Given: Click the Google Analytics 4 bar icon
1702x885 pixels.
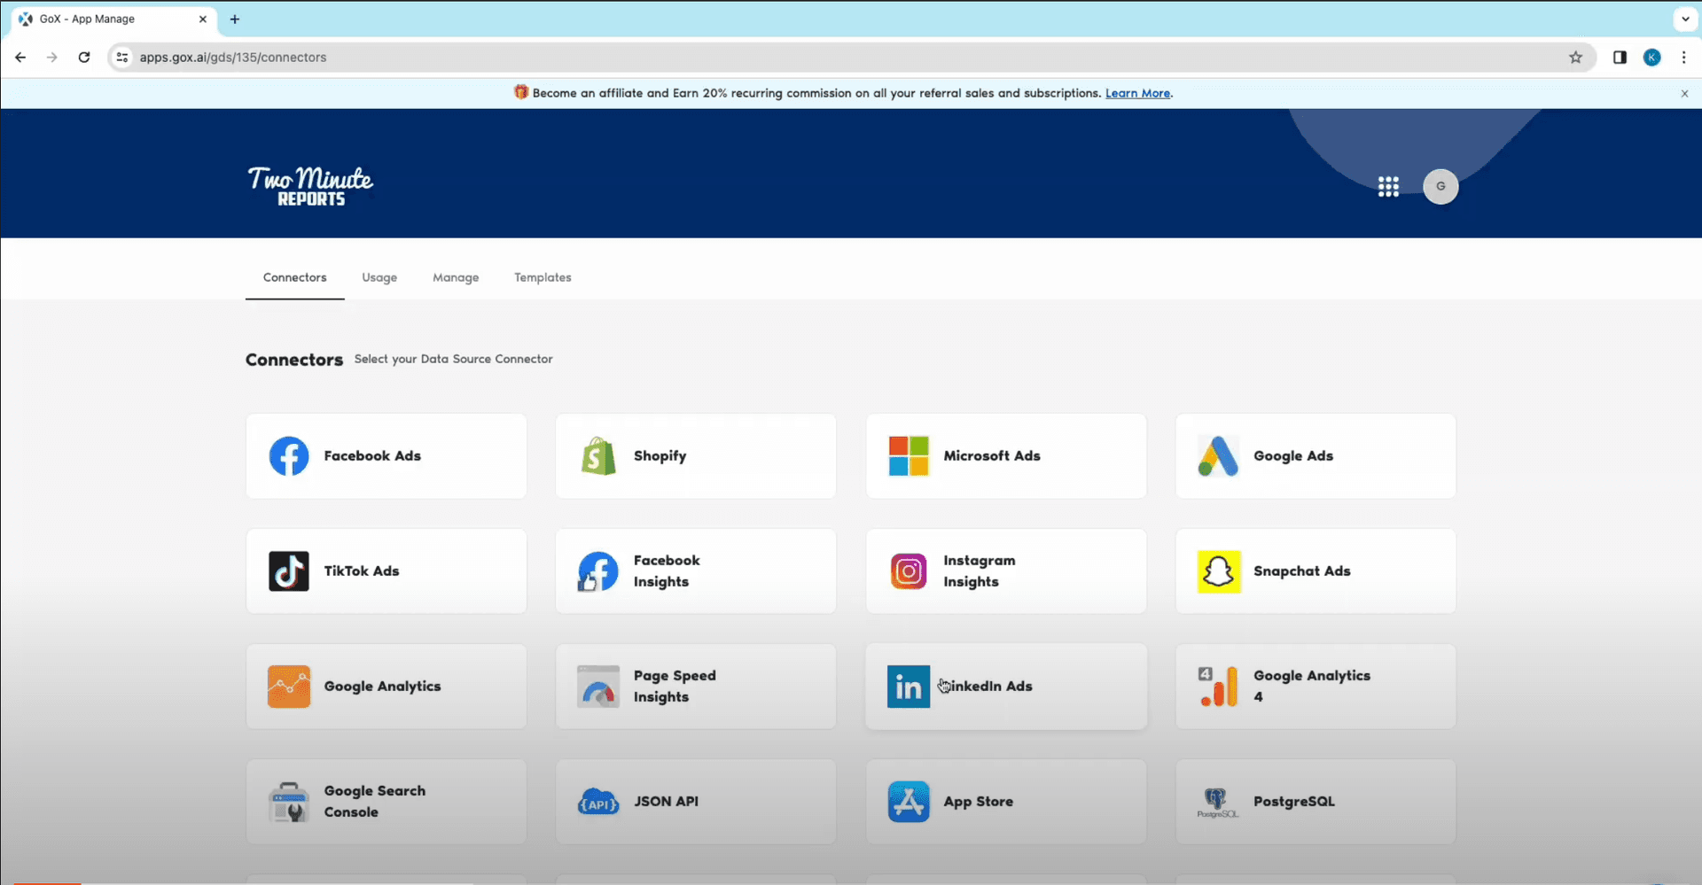Looking at the screenshot, I should (1218, 687).
